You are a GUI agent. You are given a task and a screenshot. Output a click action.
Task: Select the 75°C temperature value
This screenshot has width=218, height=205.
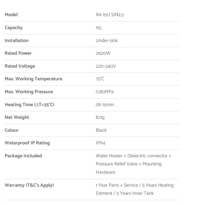(100, 79)
